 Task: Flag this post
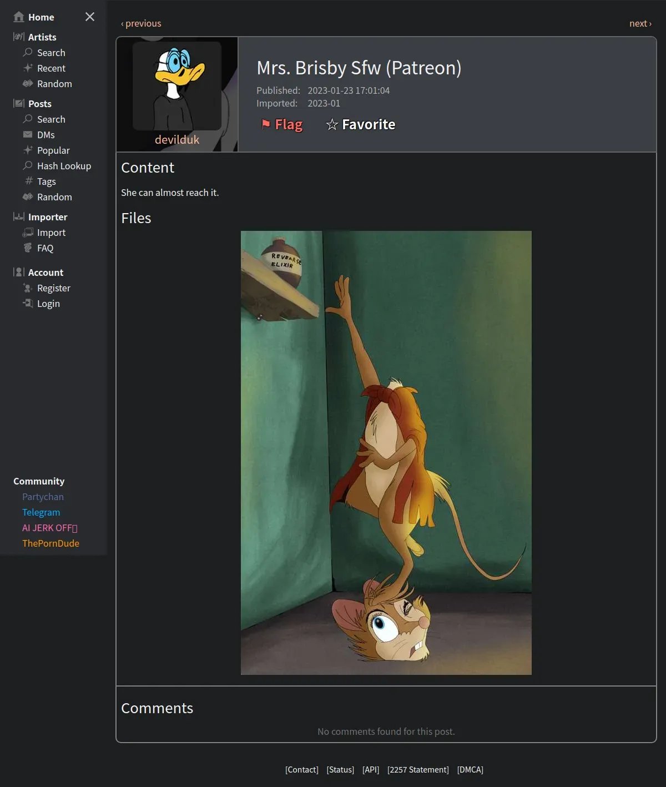282,124
